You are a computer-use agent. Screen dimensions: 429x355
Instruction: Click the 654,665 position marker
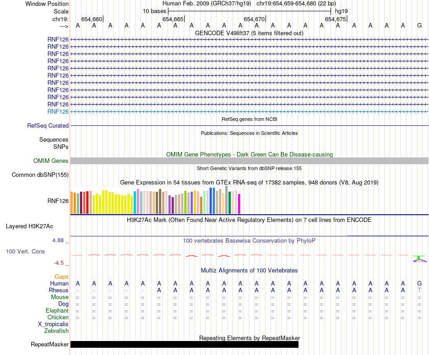(173, 19)
